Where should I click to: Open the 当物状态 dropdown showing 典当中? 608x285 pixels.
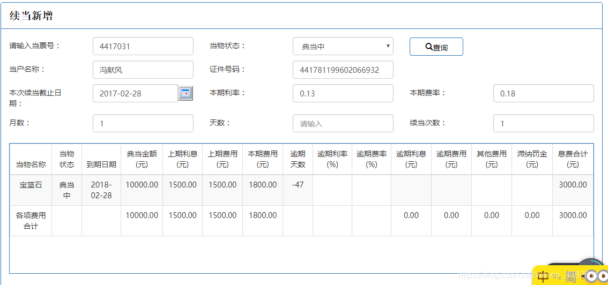[343, 47]
